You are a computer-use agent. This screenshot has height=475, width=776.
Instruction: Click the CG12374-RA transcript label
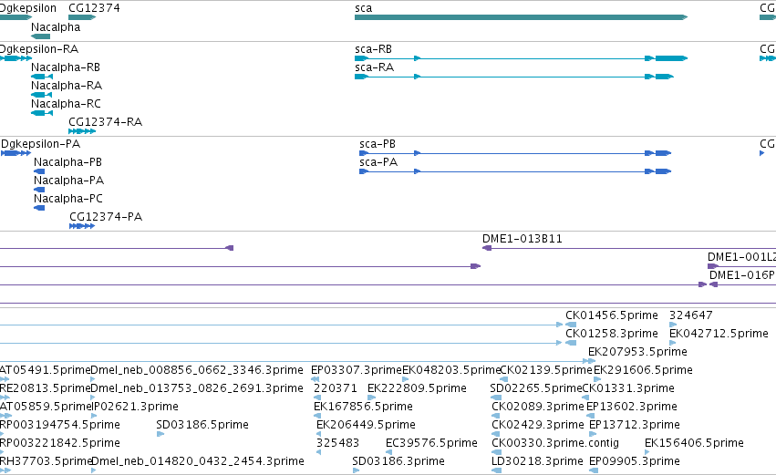[106, 122]
